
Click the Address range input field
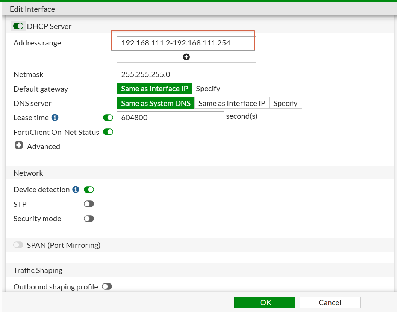[x=186, y=42]
